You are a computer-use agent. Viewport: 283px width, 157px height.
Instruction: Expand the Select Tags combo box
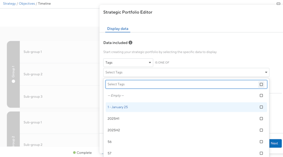(x=186, y=72)
